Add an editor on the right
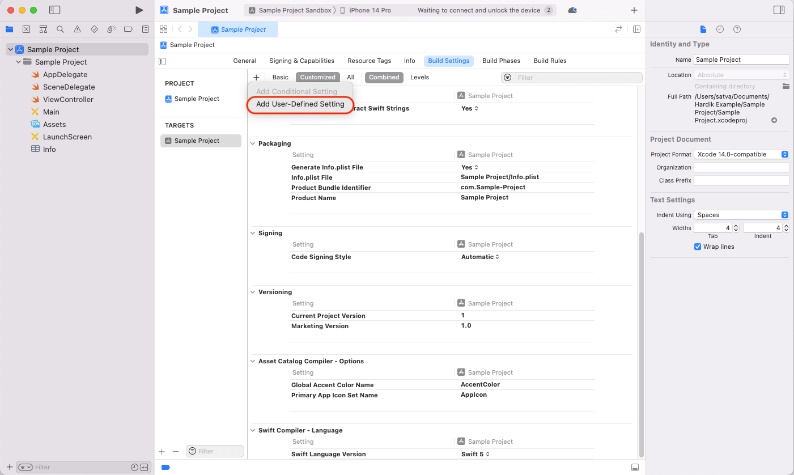The width and height of the screenshot is (794, 475). coord(636,29)
